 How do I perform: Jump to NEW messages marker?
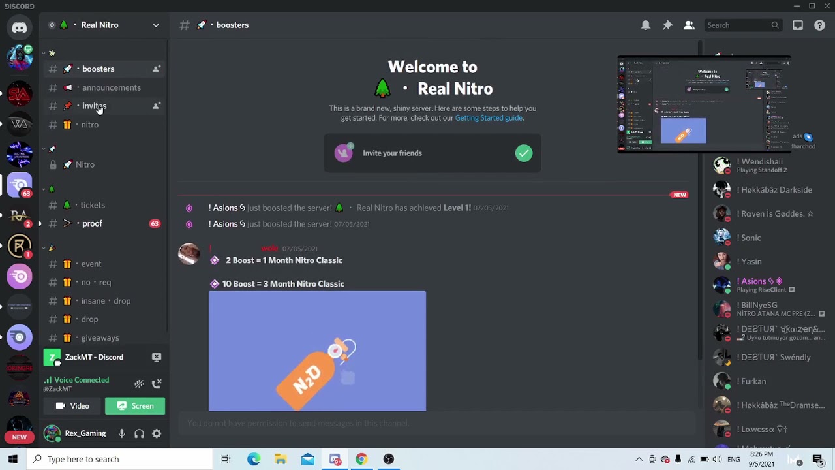click(680, 195)
